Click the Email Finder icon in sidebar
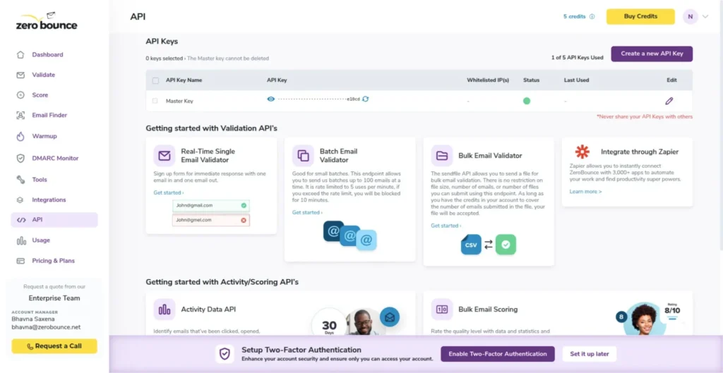 click(20, 116)
